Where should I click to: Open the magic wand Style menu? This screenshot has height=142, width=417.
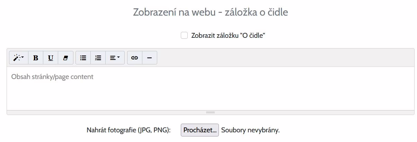pyautogui.click(x=18, y=58)
